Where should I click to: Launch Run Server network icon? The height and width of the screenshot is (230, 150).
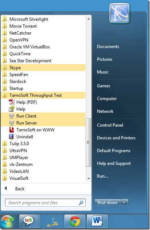(12, 123)
